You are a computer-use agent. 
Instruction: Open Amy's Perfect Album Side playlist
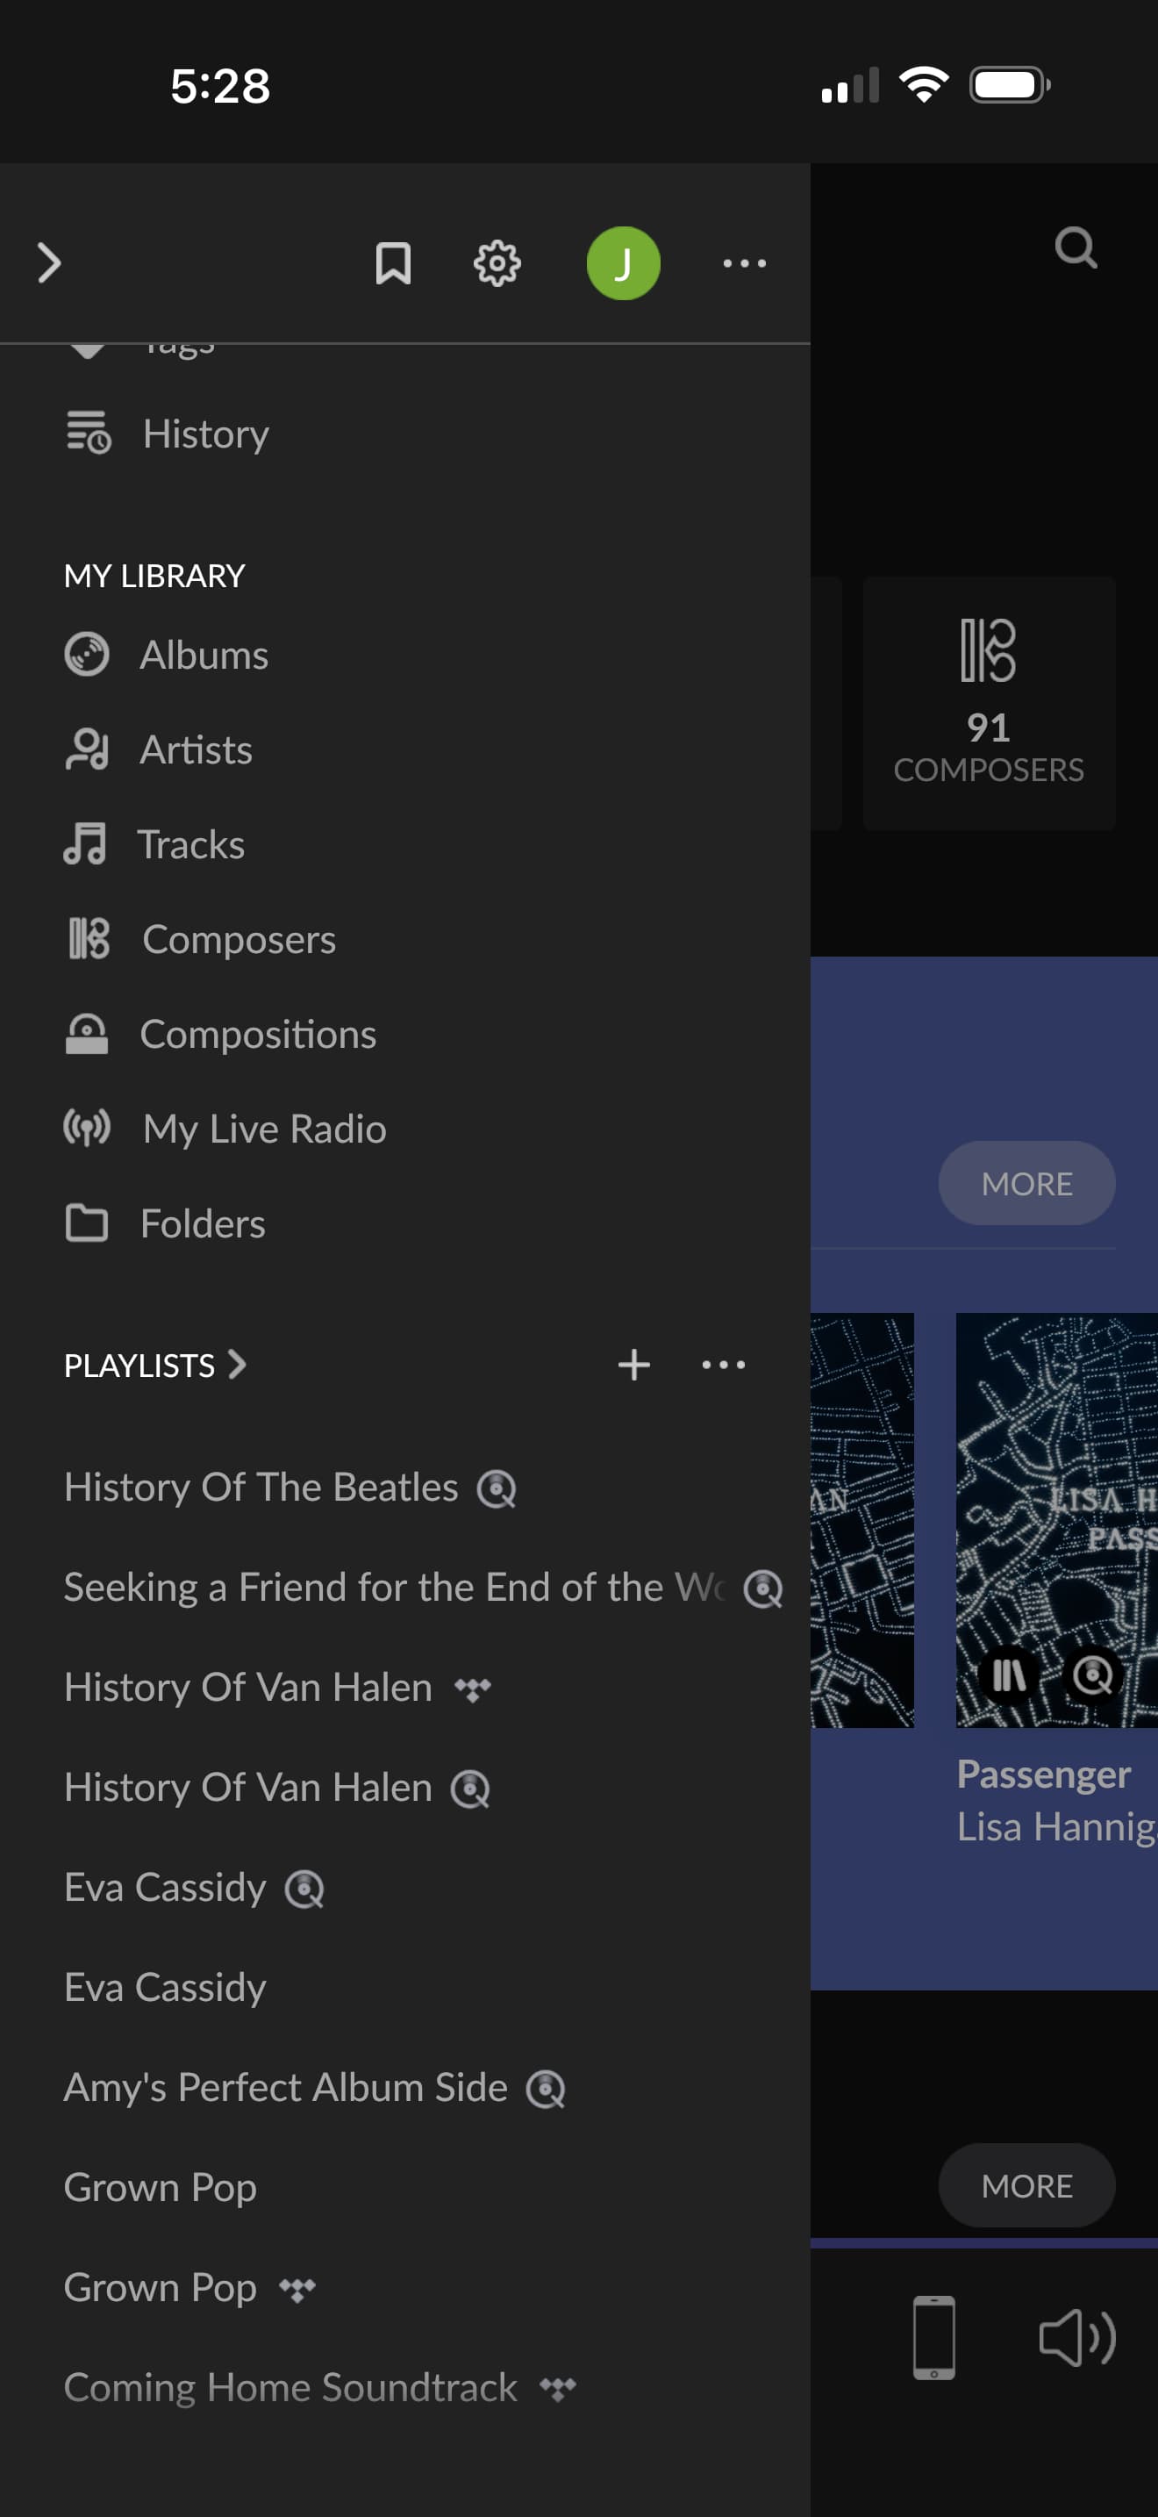[x=285, y=2088]
